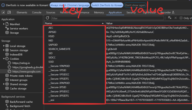Click Always match Chrome's language button
Image resolution: width=192 pixels, height=110 pixels.
pos(70,5)
